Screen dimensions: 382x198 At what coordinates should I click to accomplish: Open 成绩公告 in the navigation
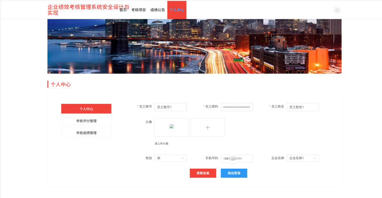158,10
